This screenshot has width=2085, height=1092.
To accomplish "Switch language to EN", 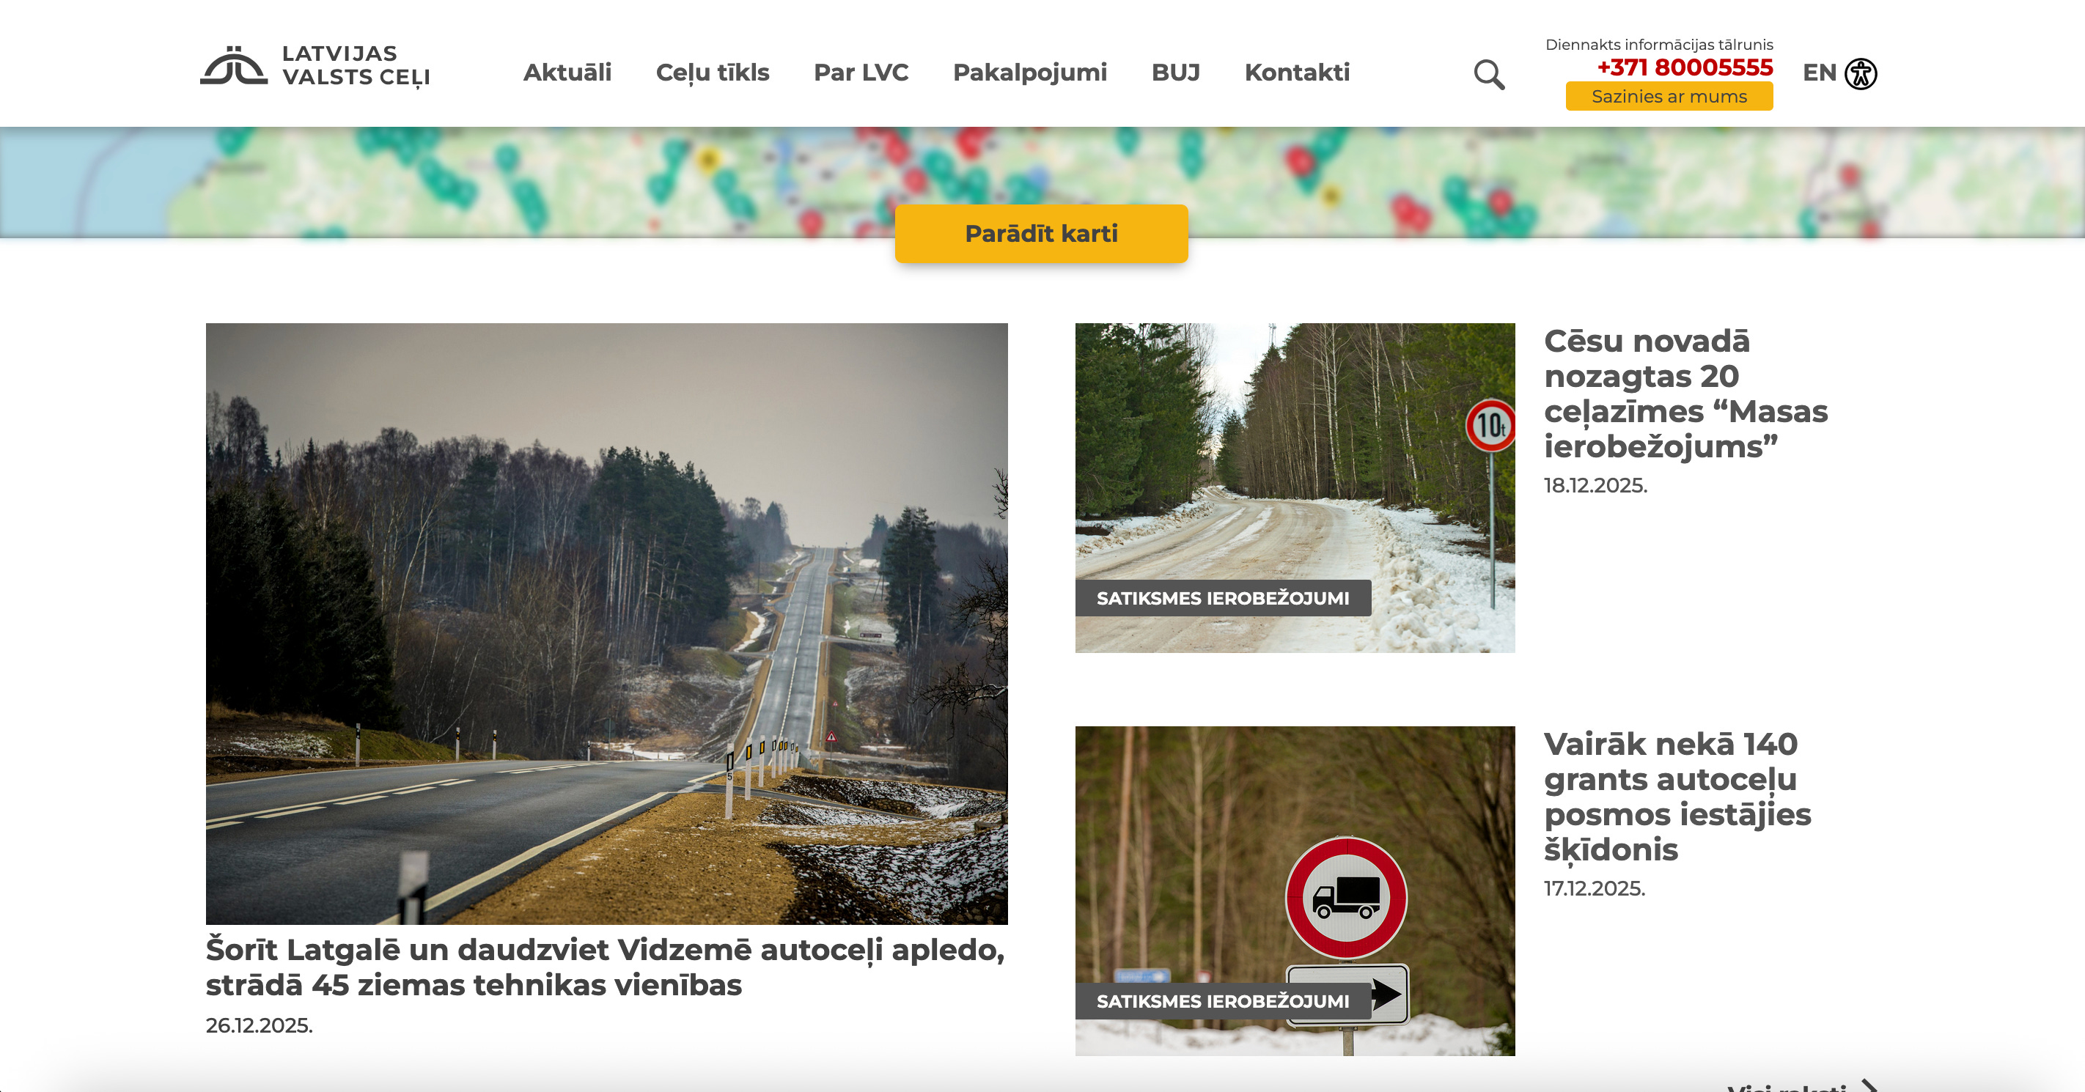I will pos(1819,73).
